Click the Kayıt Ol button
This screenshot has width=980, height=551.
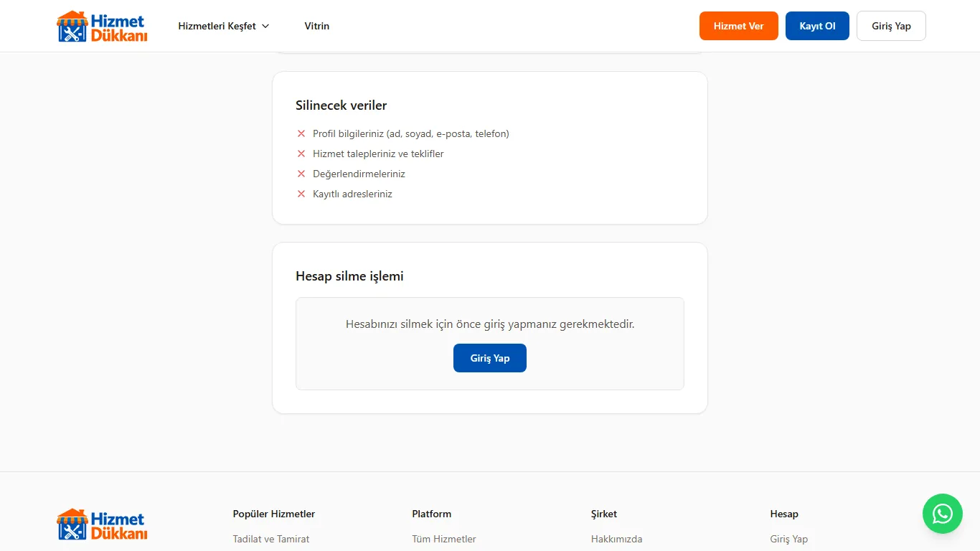pyautogui.click(x=818, y=26)
